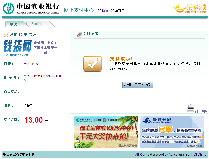Screen dimensions: 209x159
Task: Click the orange checkmark success icon
Action: point(93,64)
